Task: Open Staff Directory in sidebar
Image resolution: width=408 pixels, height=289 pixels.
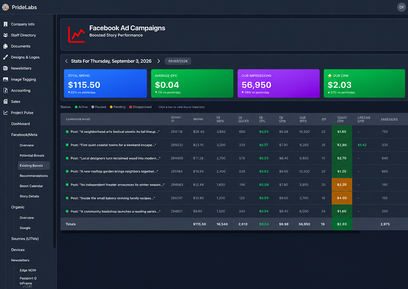Action: (24, 35)
